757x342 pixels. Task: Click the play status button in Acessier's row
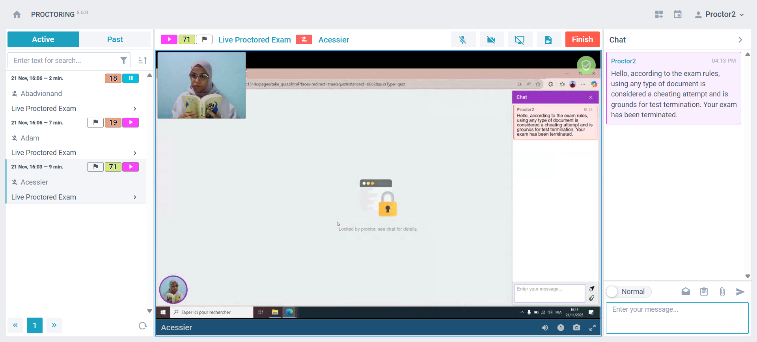point(131,167)
